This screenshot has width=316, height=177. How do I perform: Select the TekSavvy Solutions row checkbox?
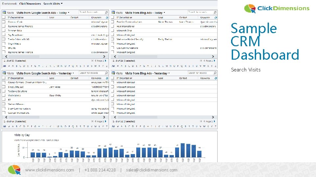click(x=4, y=91)
